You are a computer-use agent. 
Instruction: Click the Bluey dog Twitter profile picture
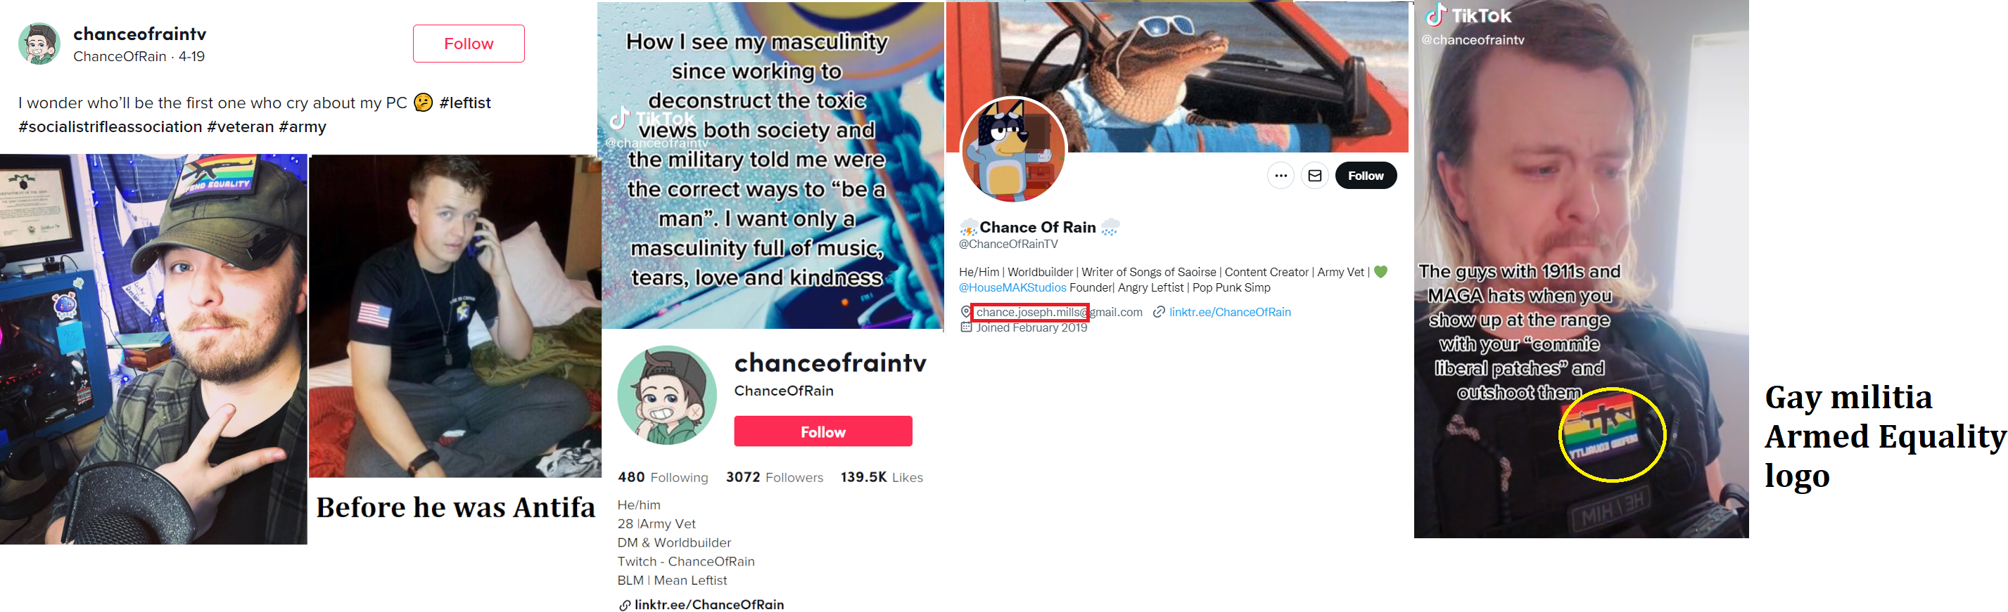tap(1013, 150)
